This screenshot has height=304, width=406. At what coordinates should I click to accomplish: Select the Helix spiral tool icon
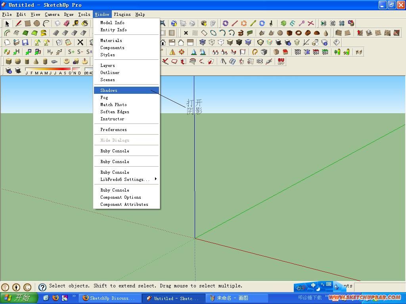241,33
